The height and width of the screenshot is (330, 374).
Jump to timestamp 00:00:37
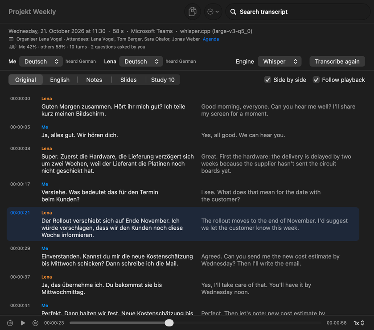pos(20,277)
